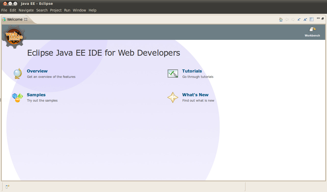This screenshot has width=327, height=192.
Task: Maximize the Eclipse window
Action: (x=15, y=4)
